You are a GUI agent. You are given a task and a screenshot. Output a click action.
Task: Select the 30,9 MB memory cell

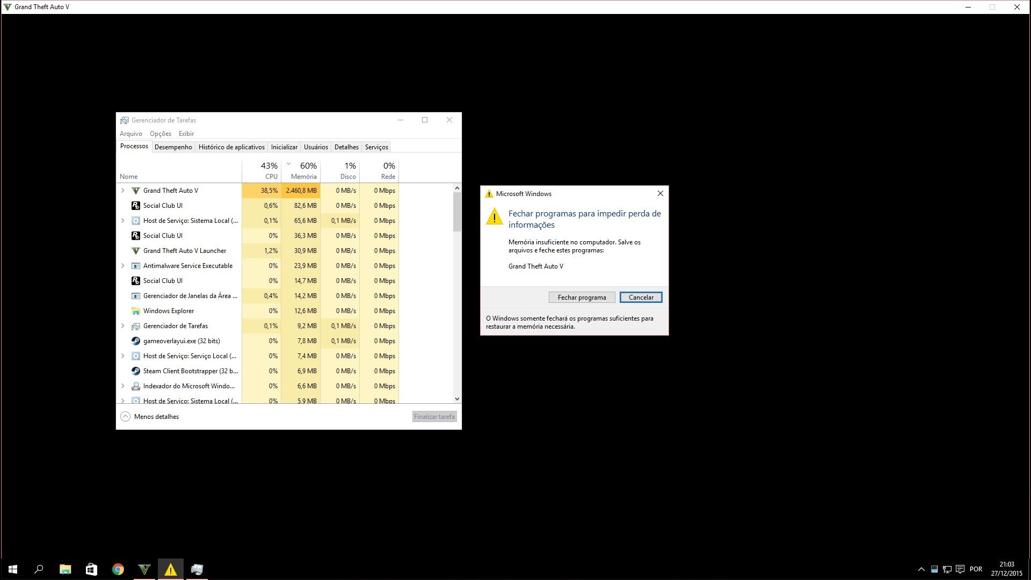click(x=301, y=251)
